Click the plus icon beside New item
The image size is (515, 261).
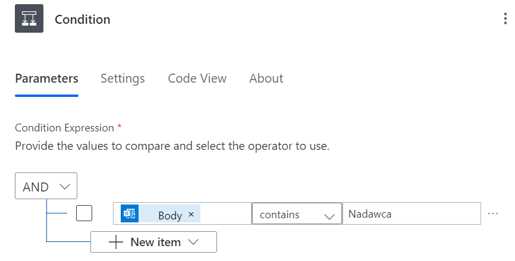(x=116, y=242)
